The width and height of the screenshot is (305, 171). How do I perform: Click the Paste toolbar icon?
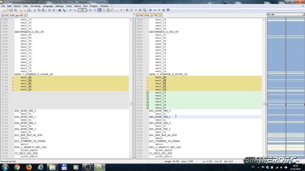(43, 10)
